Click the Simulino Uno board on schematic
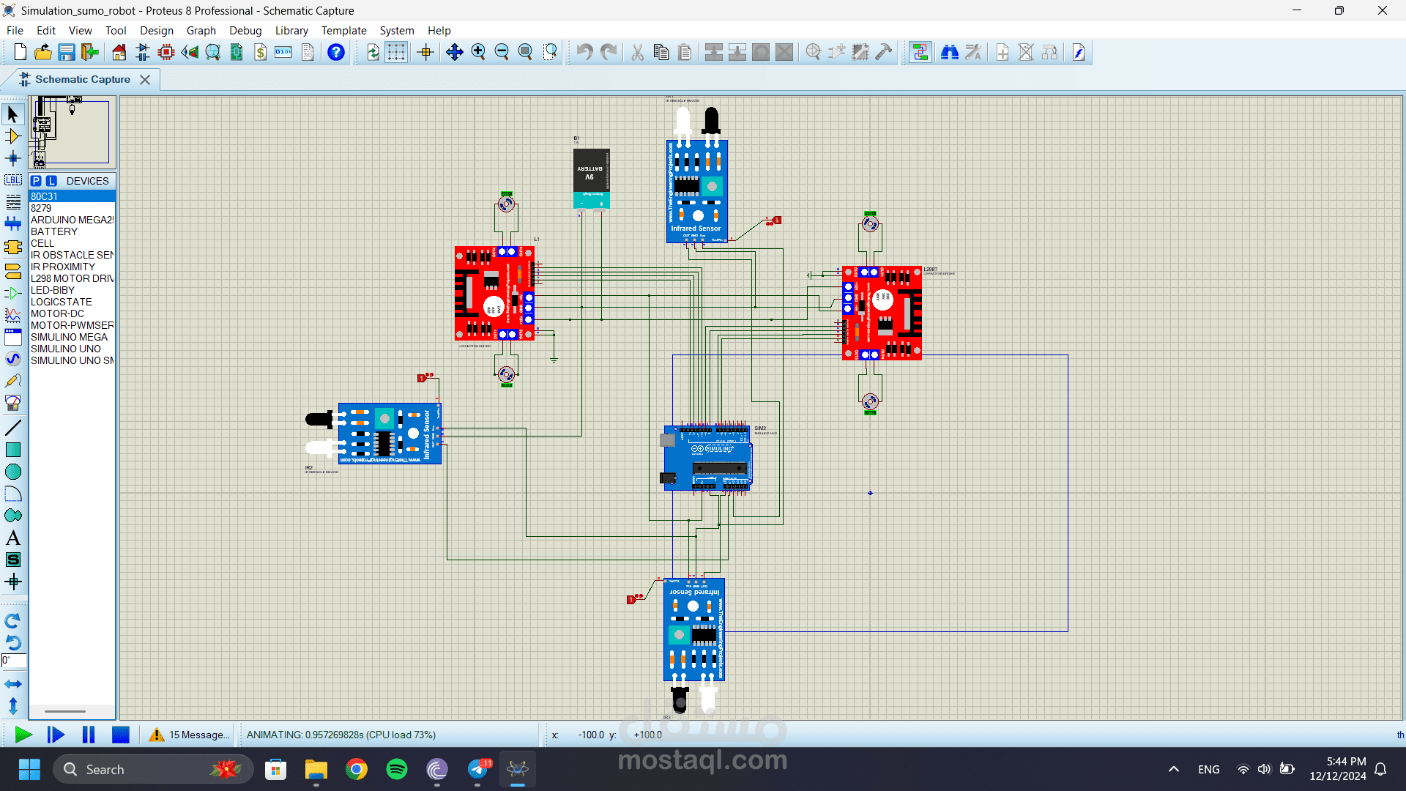Screen dimensions: 1406x791 pos(707,458)
